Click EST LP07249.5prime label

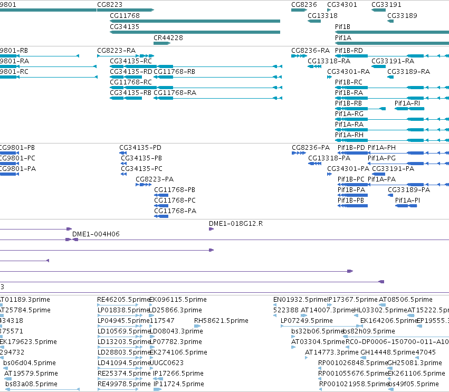tap(307, 321)
